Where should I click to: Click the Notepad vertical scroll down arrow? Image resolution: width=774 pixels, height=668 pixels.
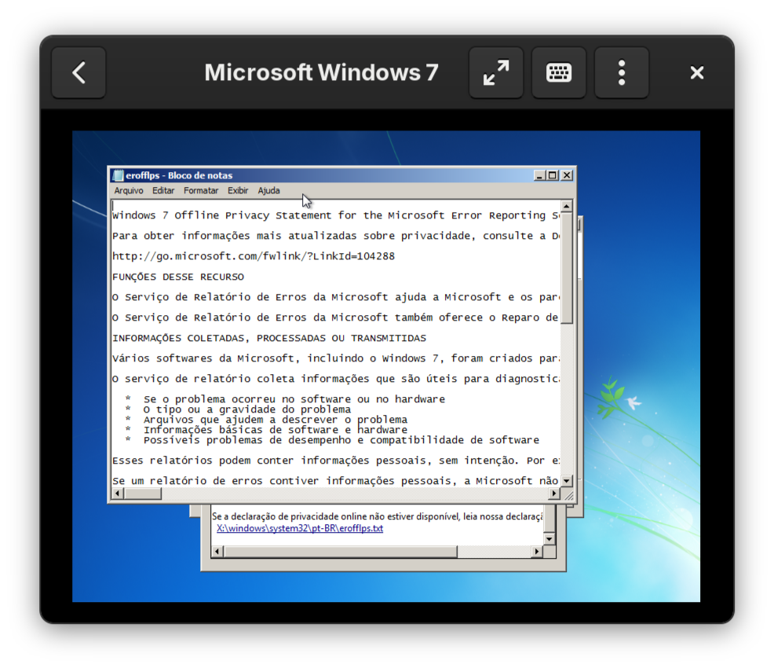pos(567,481)
